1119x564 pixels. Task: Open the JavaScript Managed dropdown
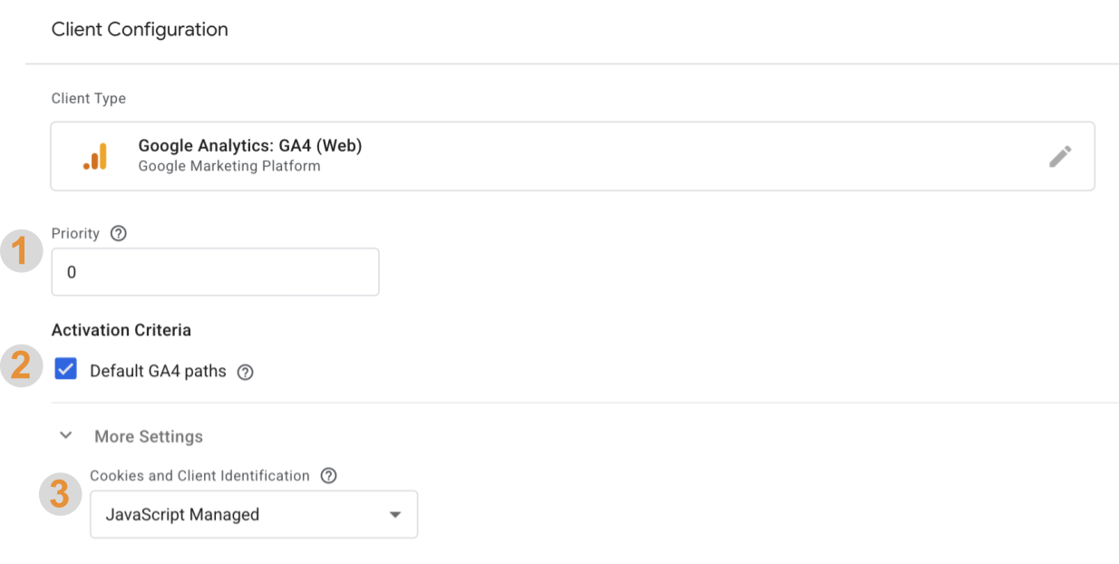(253, 513)
